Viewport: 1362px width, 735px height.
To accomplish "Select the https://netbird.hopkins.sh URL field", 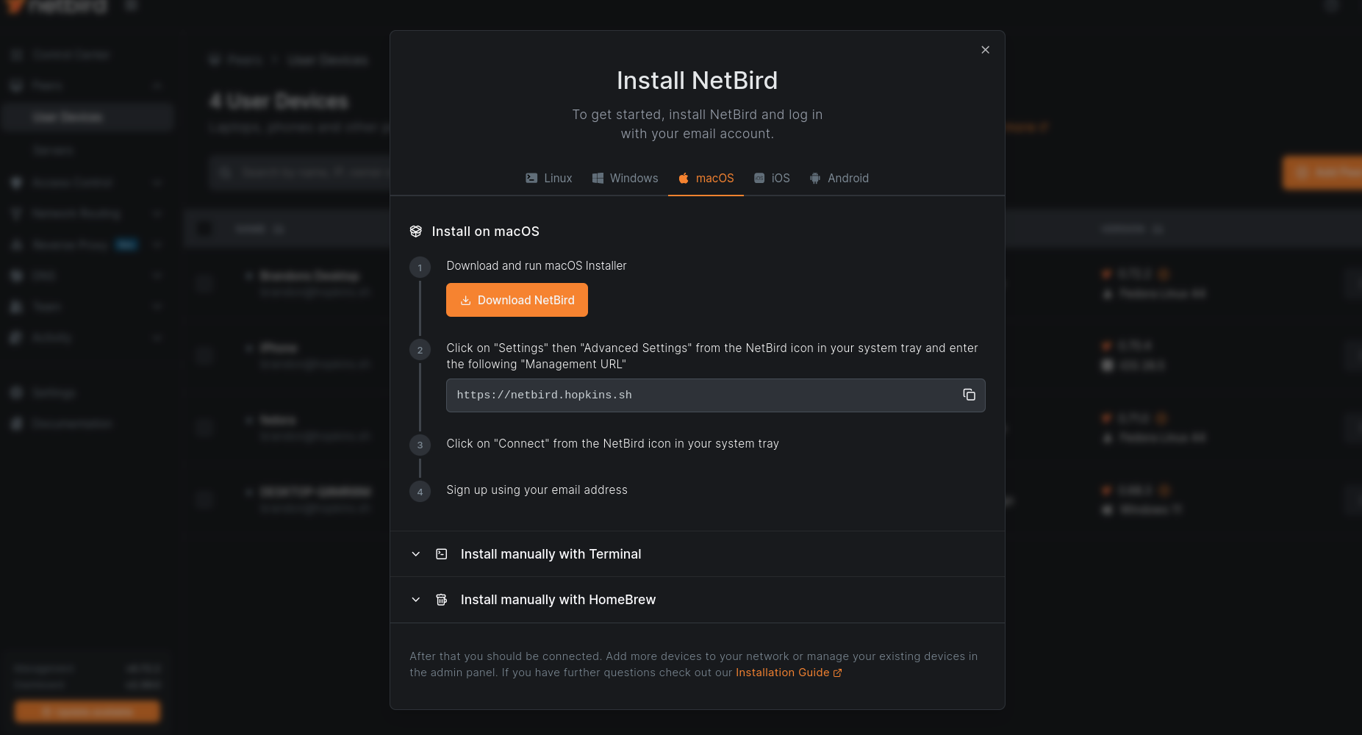I will tap(715, 395).
